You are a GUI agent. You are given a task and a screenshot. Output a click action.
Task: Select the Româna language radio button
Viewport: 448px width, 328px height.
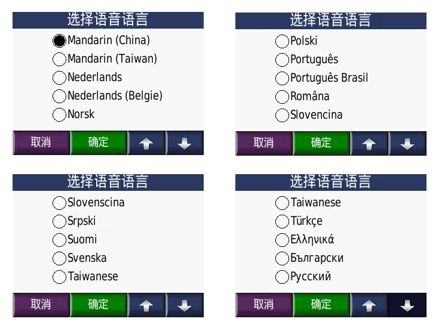(282, 97)
